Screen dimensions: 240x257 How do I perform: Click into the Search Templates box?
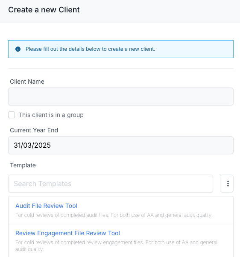(x=111, y=184)
